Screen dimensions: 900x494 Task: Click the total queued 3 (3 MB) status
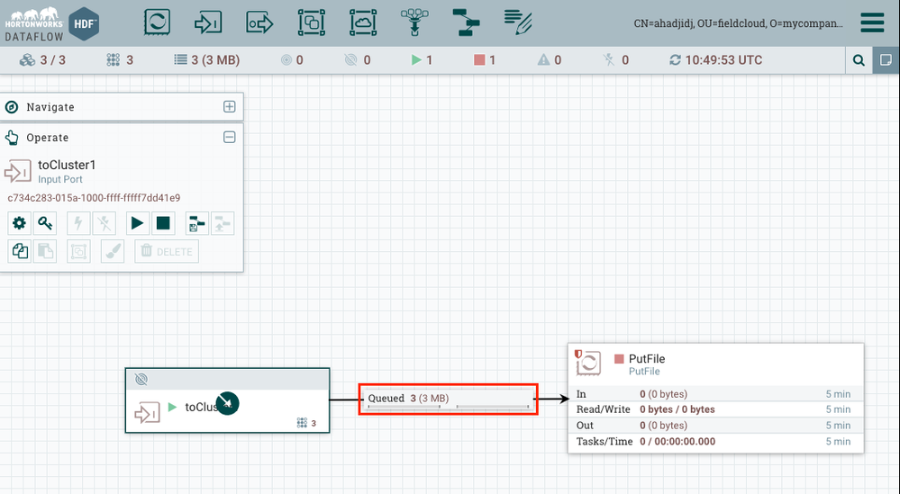point(206,60)
